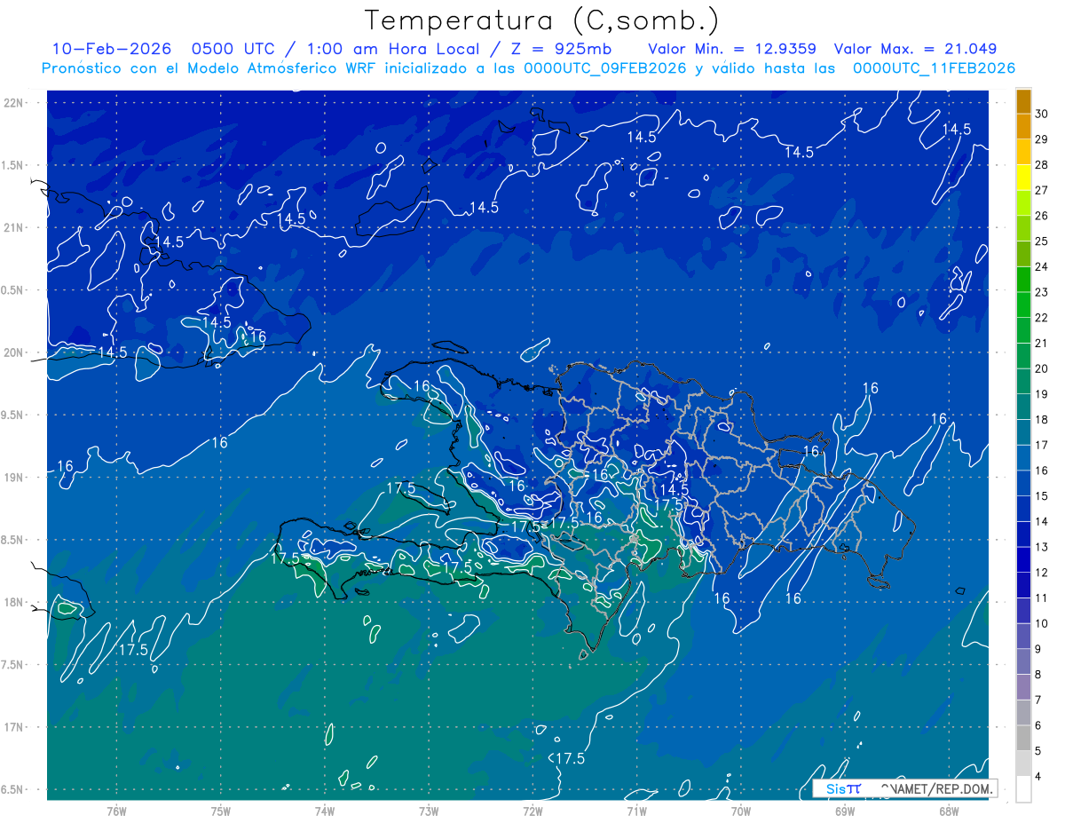Click the "Valor Min. = 12.9359" readout
Viewport: 1065px width, 823px height.
tap(732, 49)
